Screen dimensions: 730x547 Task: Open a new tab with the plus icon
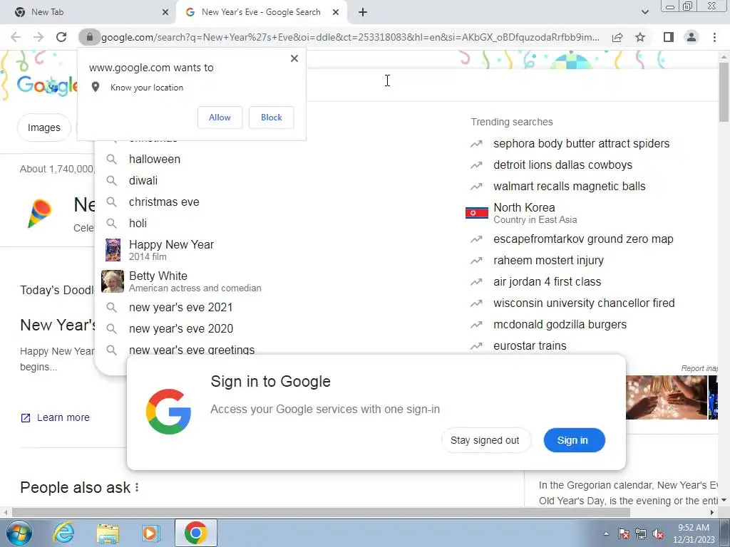363,12
